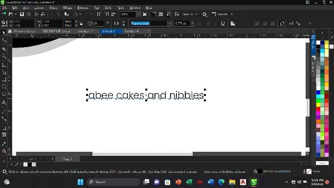Click the status bar settings gear icon

click(4, 171)
